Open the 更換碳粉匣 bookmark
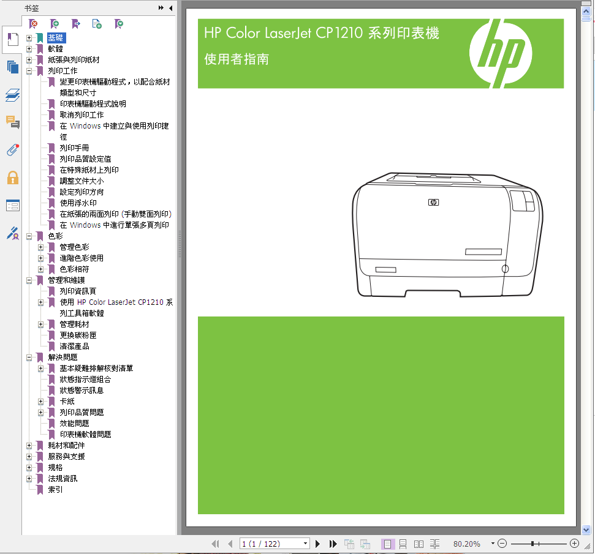This screenshot has width=595, height=554. (x=78, y=335)
